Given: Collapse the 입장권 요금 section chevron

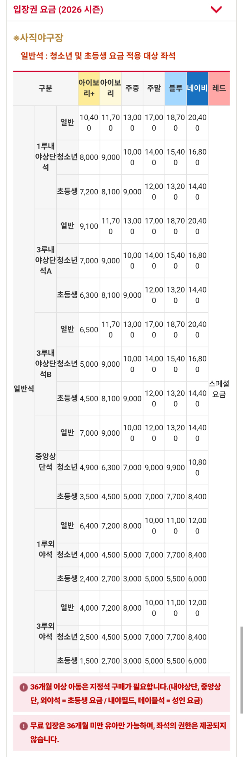Looking at the screenshot, I should pos(216,9).
